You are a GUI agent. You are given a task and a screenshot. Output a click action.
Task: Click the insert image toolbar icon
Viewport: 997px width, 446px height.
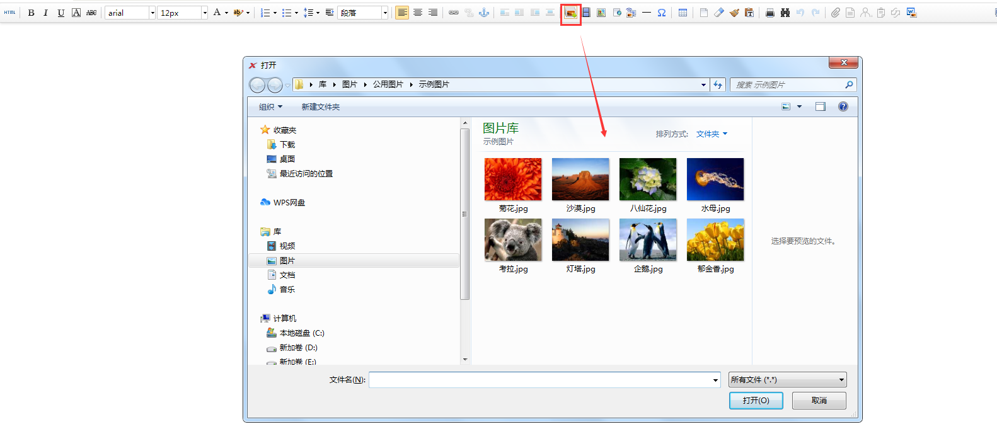pos(570,13)
